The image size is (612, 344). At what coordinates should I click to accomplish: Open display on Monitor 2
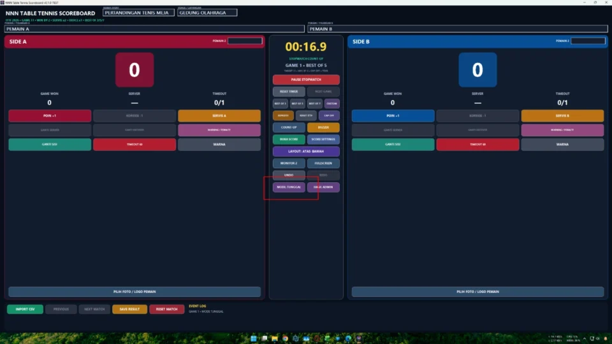click(x=289, y=164)
